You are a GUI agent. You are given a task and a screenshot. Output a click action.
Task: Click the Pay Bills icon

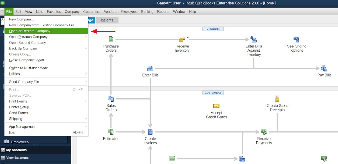click(324, 68)
